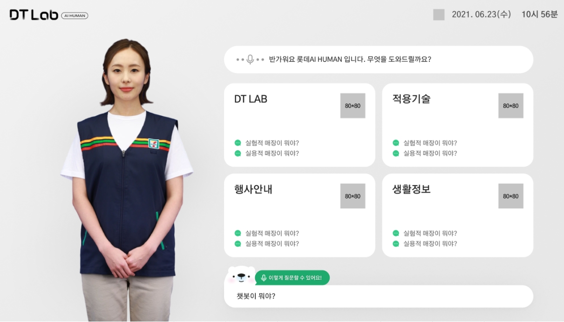
Task: Open the DT LAB card title
Action: pyautogui.click(x=251, y=99)
